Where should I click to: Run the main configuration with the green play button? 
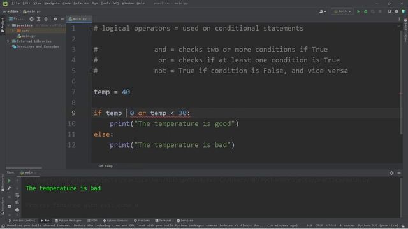[358, 11]
